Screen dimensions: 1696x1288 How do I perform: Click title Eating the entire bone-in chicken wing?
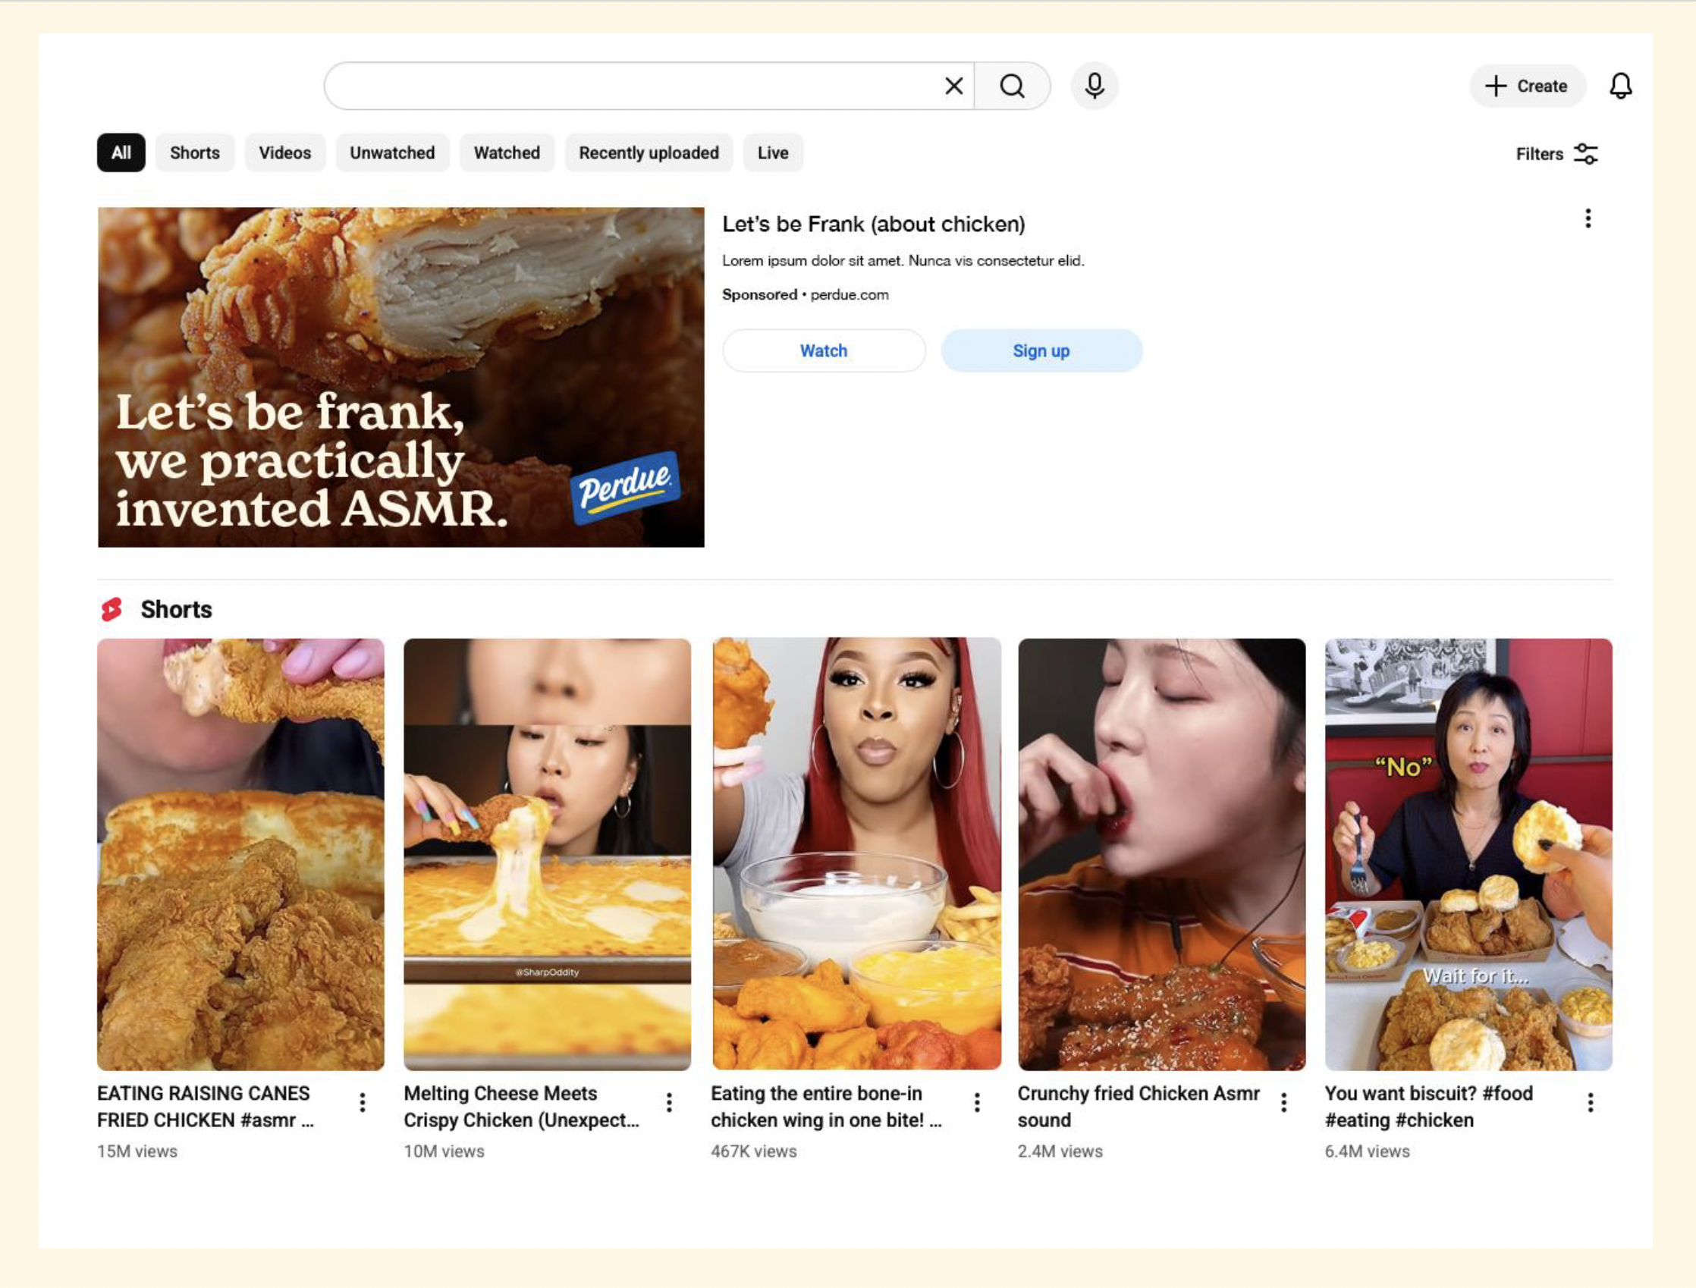coord(826,1106)
